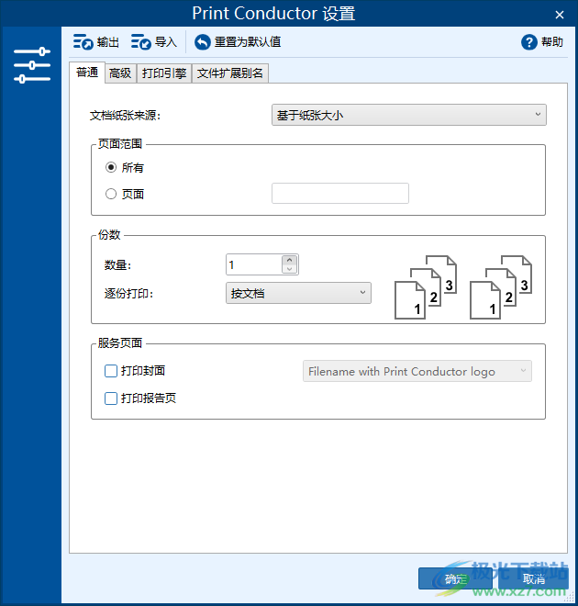
Task: Click the 帮助 label
Action: point(552,42)
